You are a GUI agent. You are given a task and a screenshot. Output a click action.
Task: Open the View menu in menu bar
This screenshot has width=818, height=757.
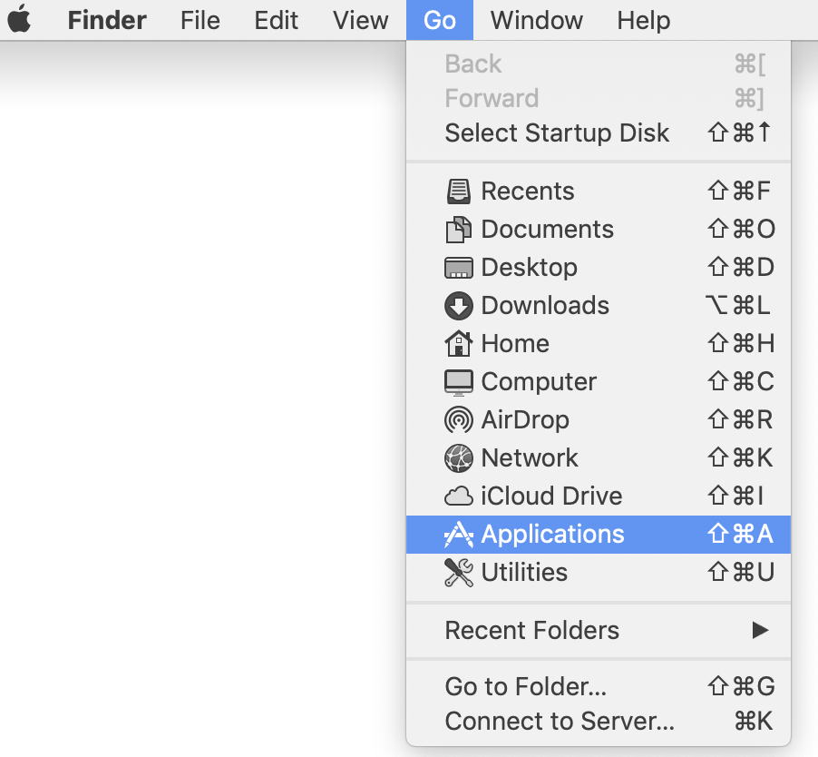point(361,20)
